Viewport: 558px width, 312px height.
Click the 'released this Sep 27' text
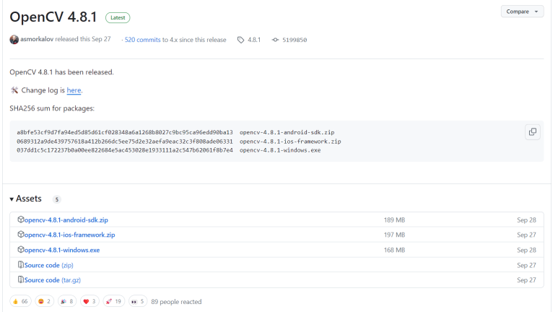(x=83, y=39)
